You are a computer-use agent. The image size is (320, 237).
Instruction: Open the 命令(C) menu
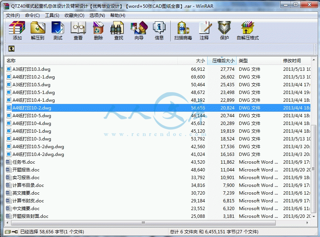32,15
